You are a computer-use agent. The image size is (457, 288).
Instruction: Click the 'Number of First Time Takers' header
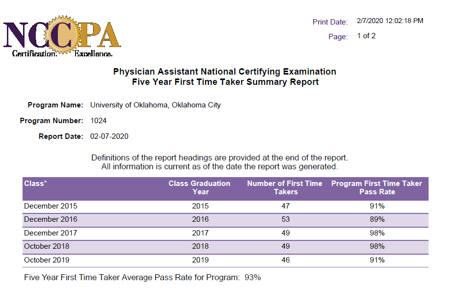pyautogui.click(x=285, y=187)
